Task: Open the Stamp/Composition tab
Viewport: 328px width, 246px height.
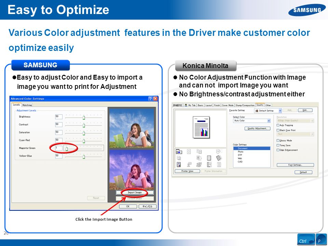Action: point(245,105)
